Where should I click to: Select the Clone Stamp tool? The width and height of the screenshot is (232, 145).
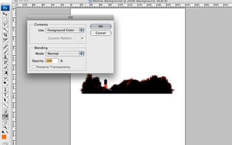5,57
